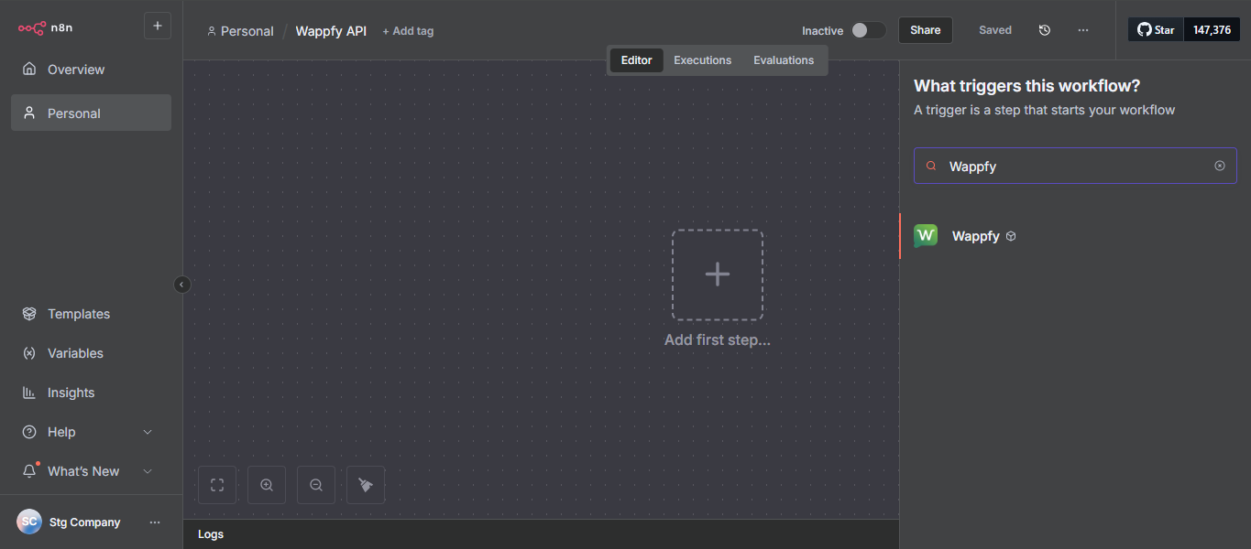The image size is (1251, 549).
Task: Click the GitHub Star button
Action: point(1156,30)
